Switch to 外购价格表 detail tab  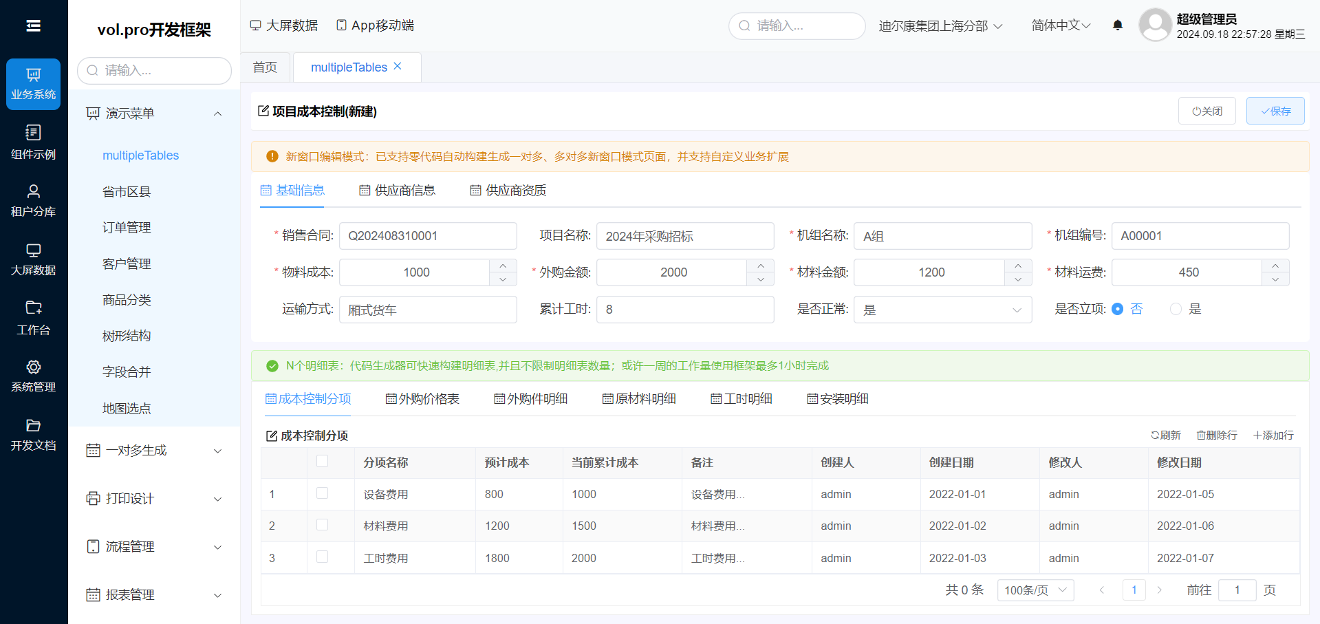pos(422,399)
